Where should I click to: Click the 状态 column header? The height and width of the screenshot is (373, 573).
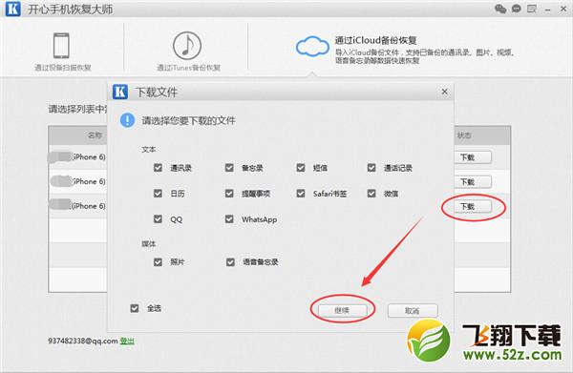464,135
